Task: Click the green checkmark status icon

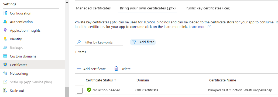Action: 89,90
